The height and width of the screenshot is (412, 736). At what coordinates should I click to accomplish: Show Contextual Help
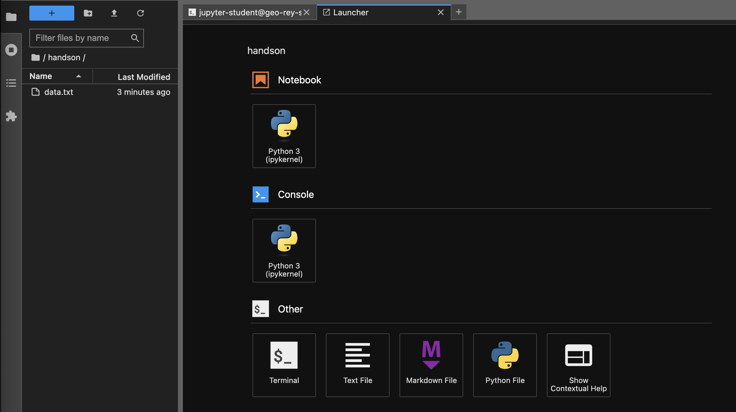click(579, 365)
